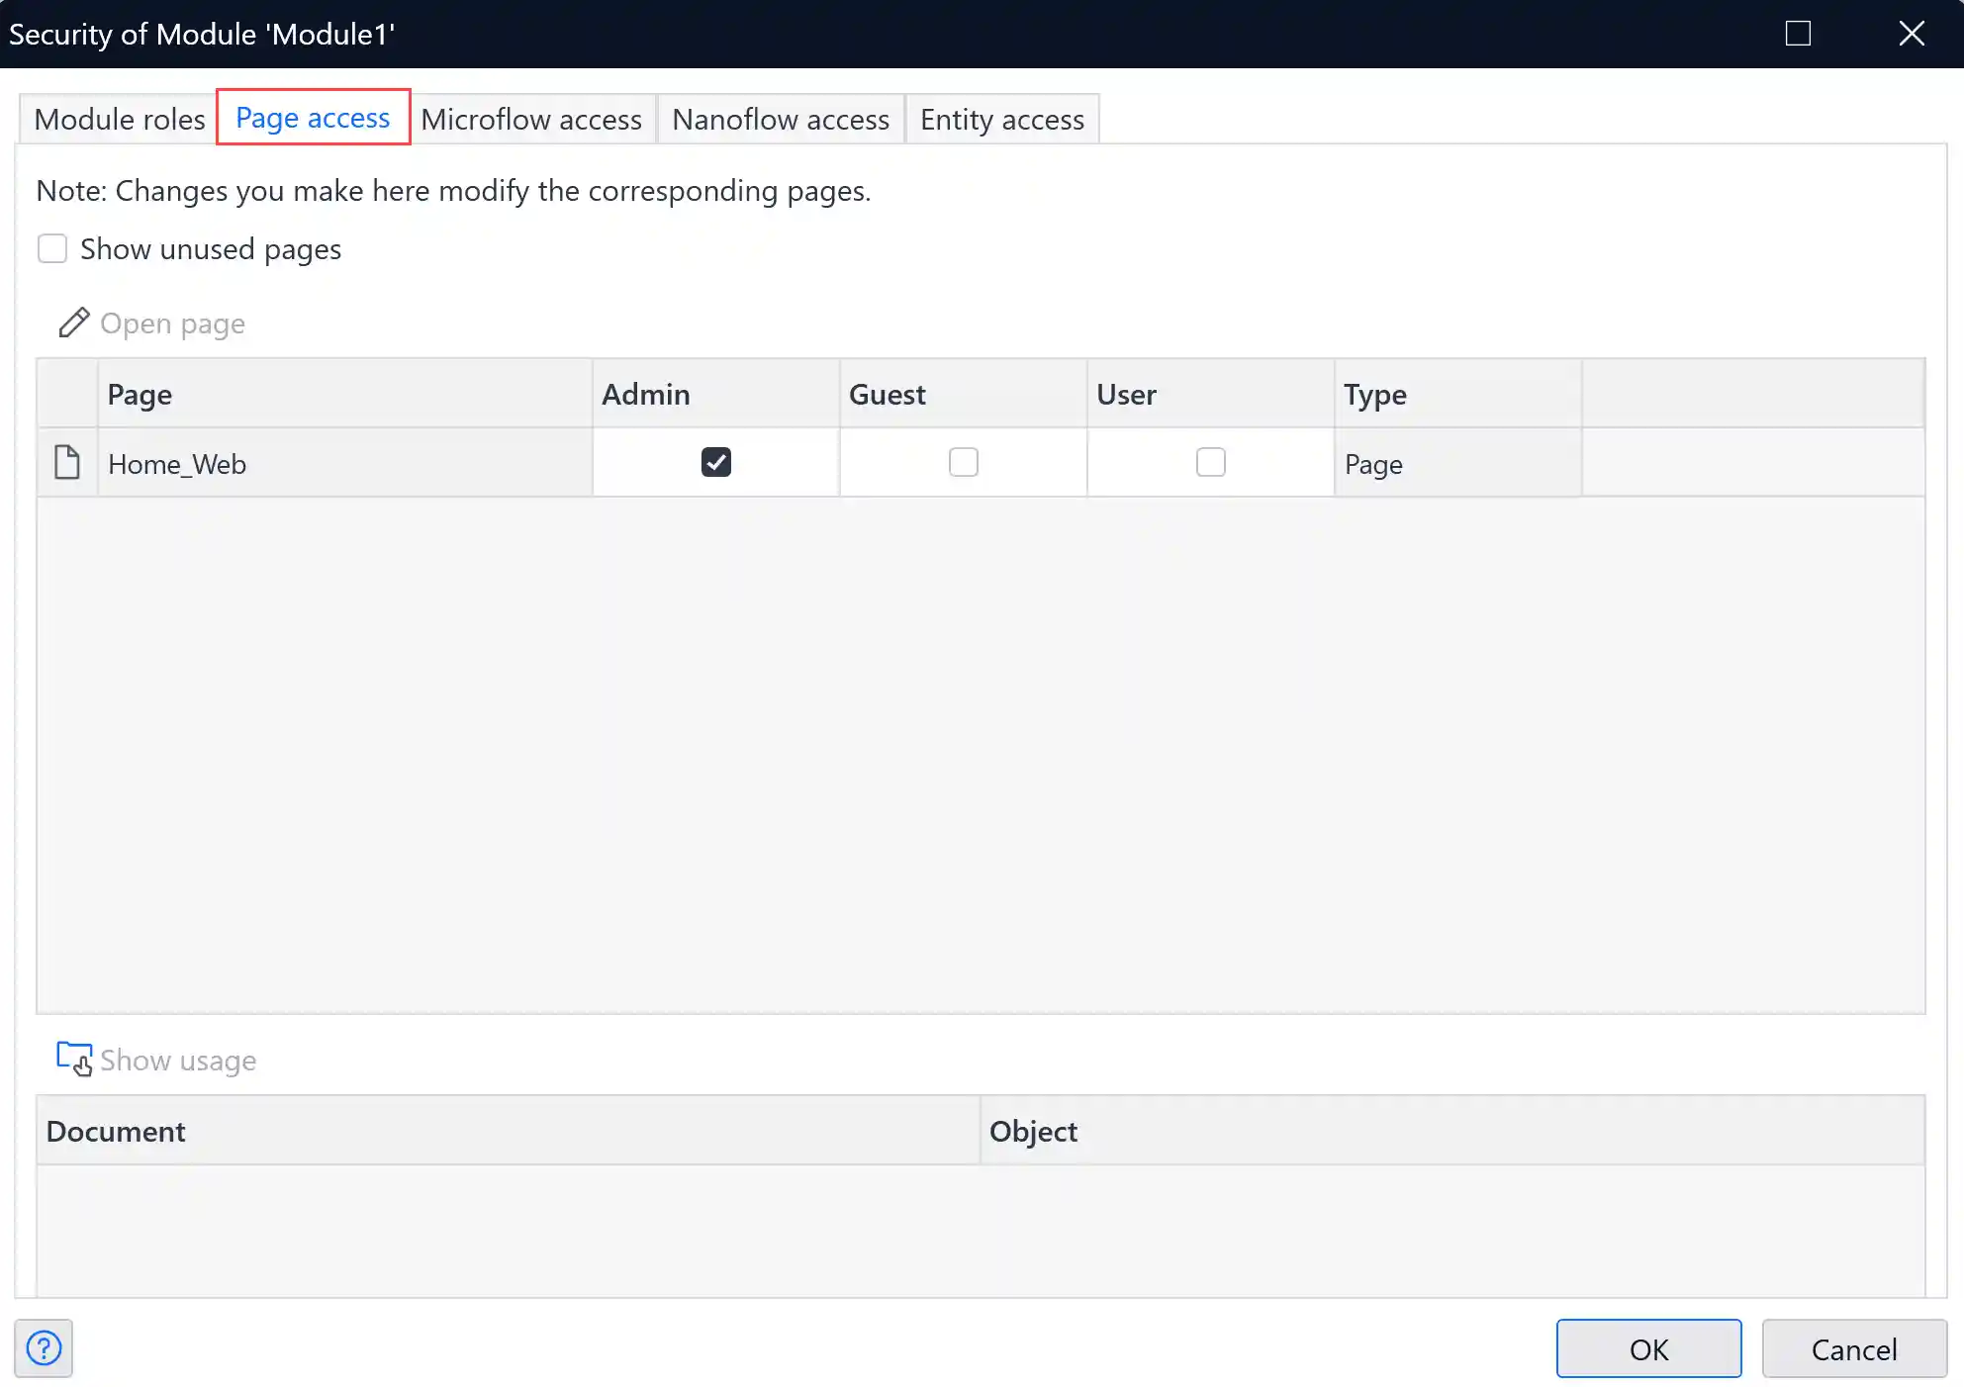The image size is (1964, 1387).
Task: Toggle Show unused pages
Action: point(52,248)
